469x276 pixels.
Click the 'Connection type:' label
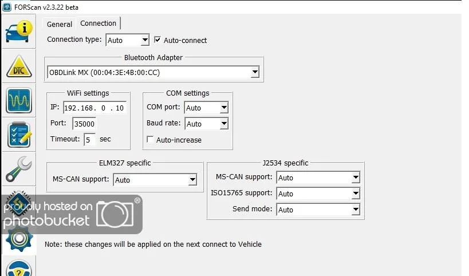[x=74, y=40]
